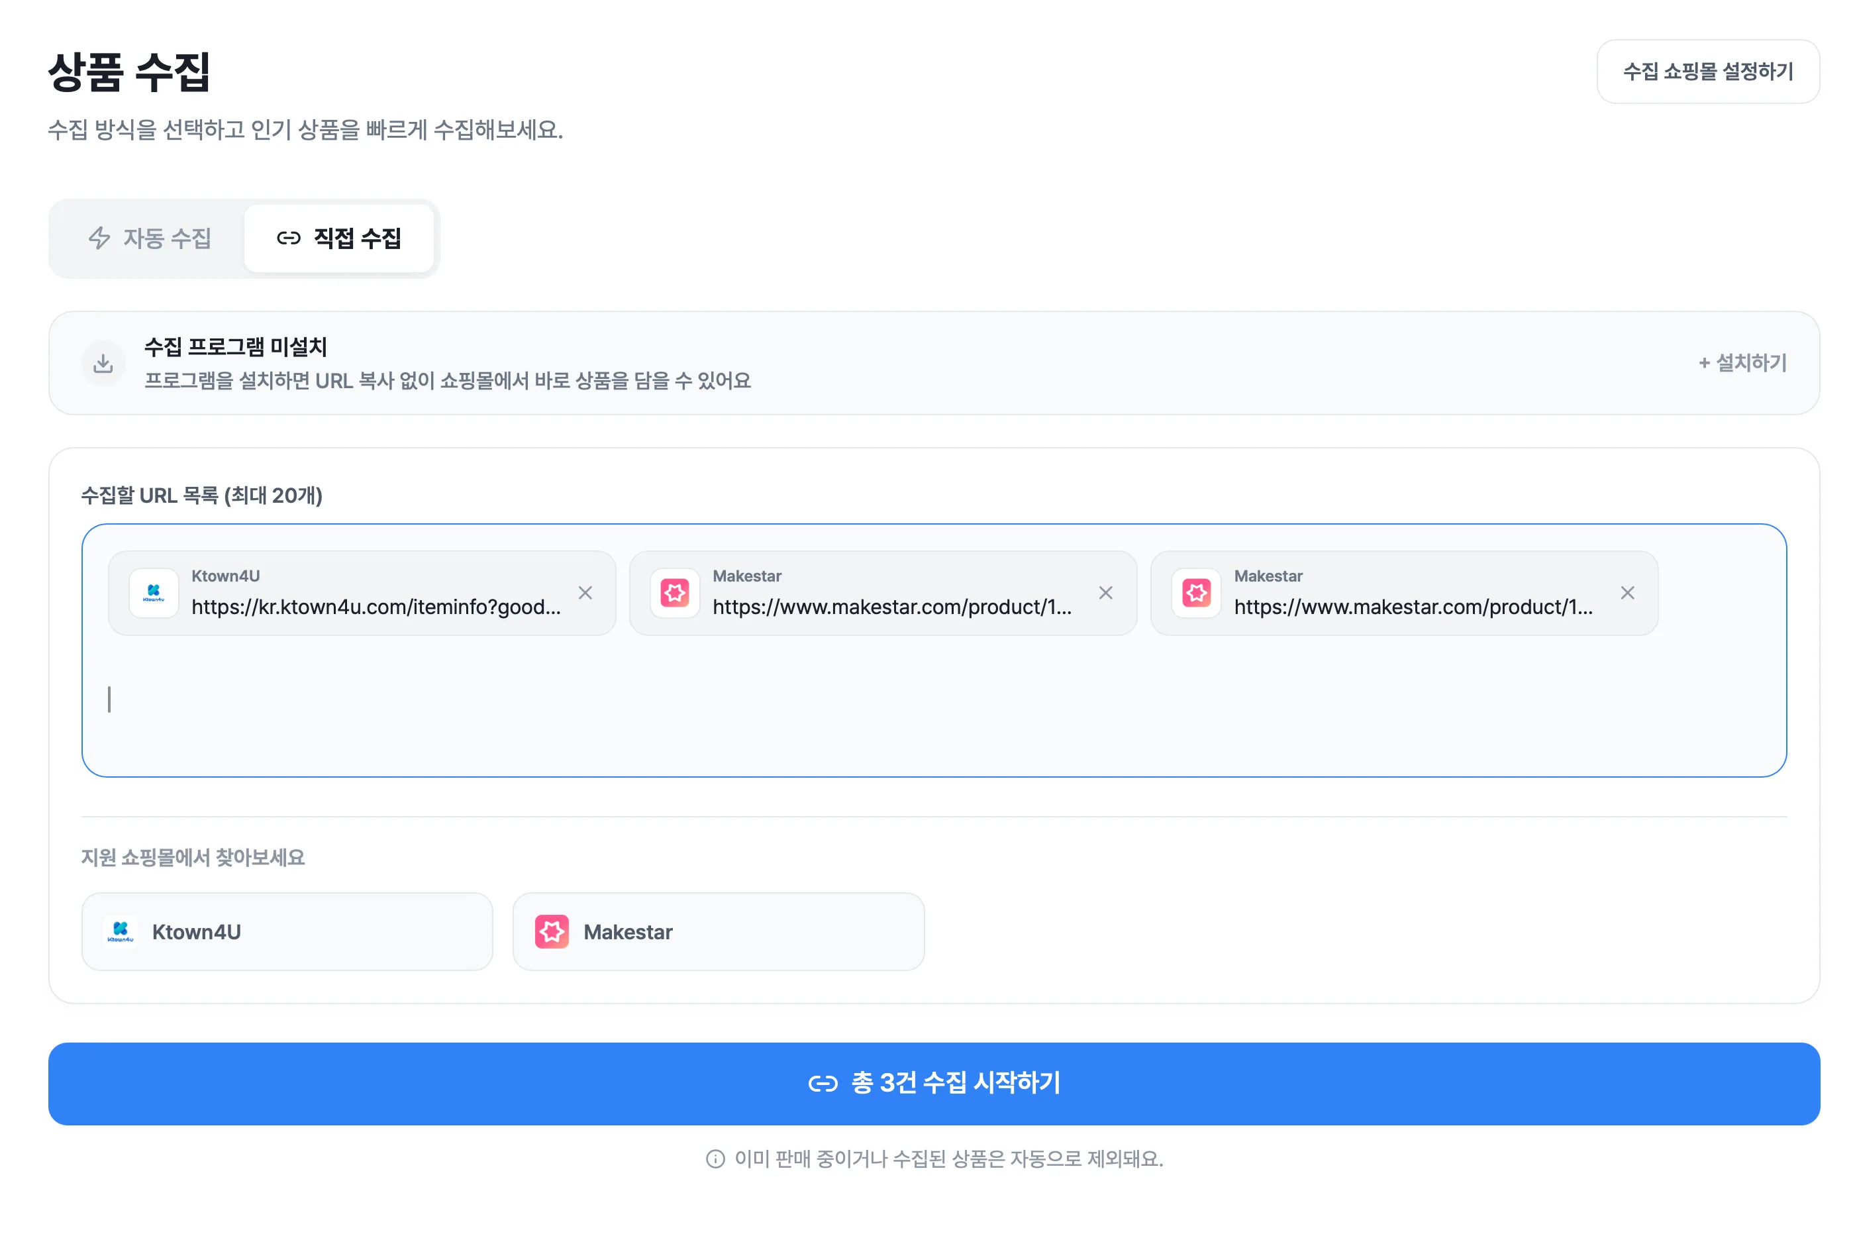Click the link icon on 직접 수집

coord(288,238)
